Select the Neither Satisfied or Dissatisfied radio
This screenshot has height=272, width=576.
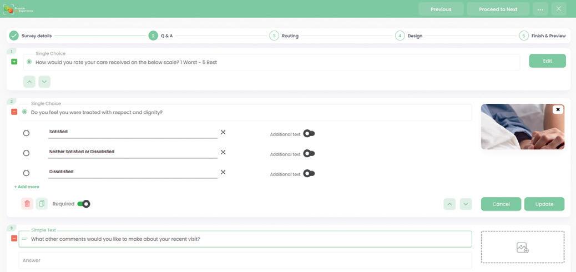coord(26,153)
